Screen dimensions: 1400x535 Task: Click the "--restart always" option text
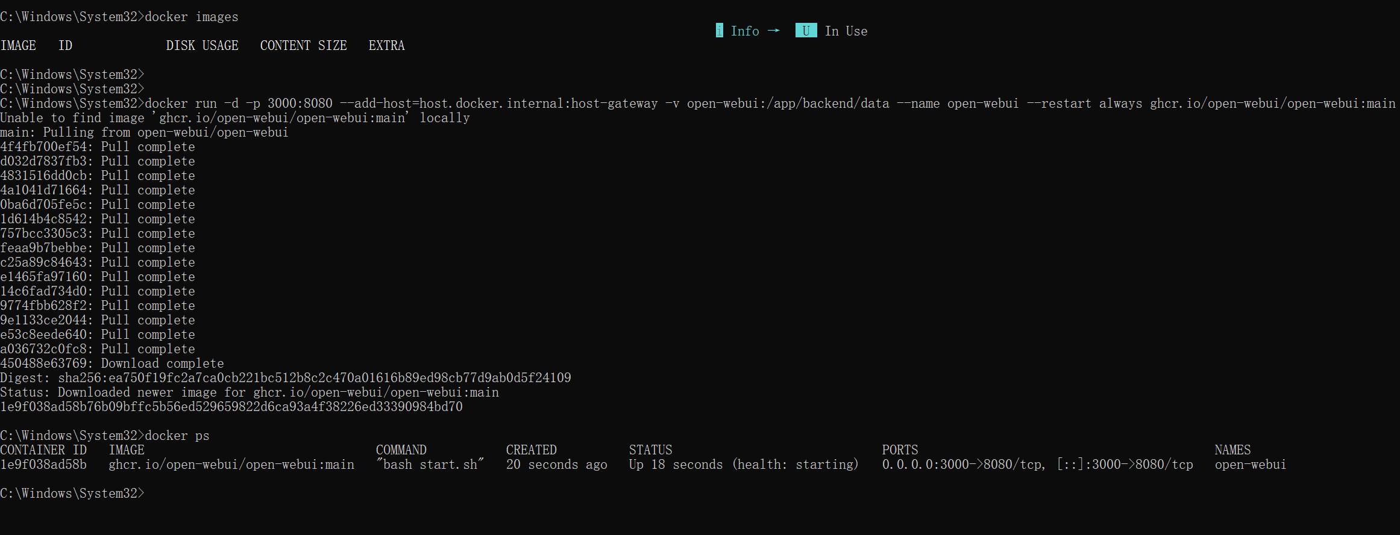point(1085,104)
